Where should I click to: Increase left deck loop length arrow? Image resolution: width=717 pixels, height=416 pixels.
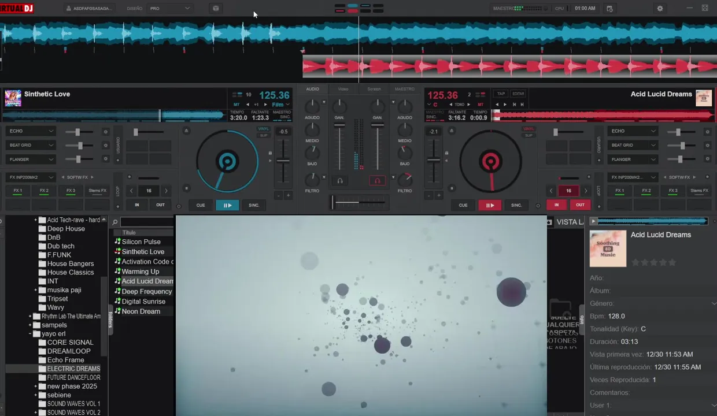coord(166,191)
